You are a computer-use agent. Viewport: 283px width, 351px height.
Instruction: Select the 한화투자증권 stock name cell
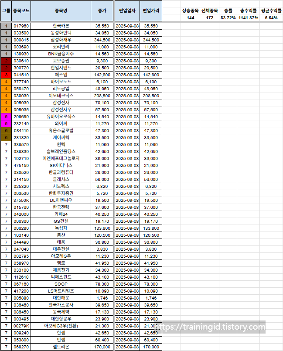(61, 194)
